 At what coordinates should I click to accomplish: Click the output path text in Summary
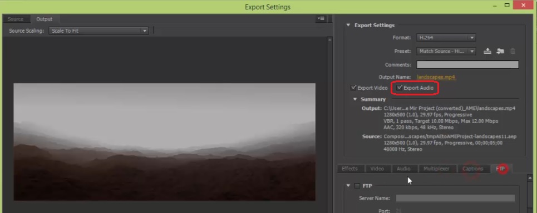tap(450, 109)
